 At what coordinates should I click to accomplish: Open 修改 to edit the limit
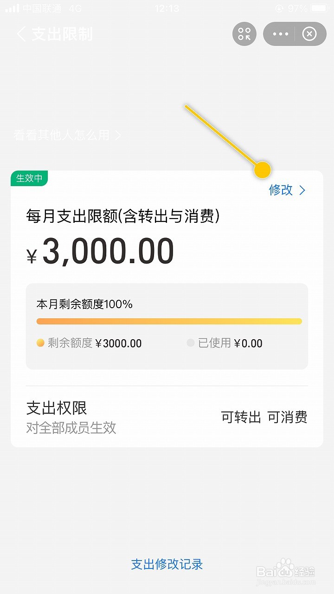click(281, 190)
